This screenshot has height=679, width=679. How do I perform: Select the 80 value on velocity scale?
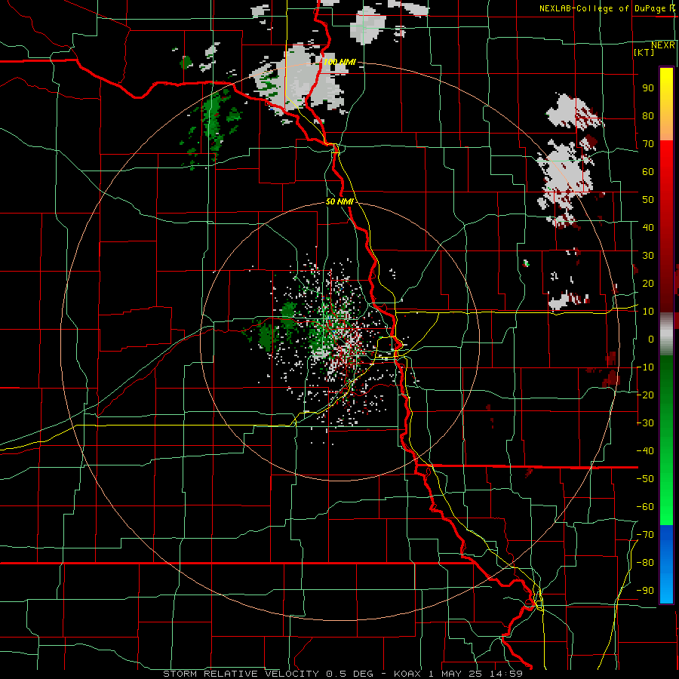click(648, 116)
